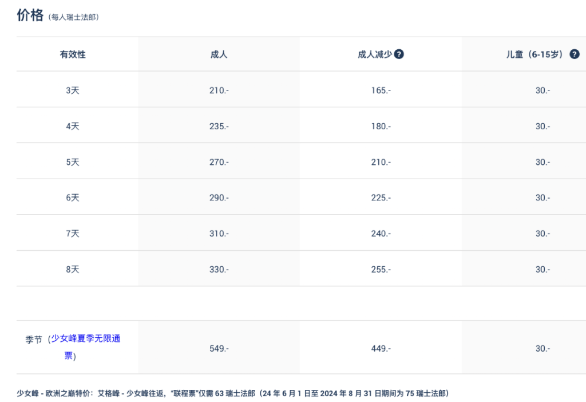Image resolution: width=586 pixels, height=402 pixels.
Task: Click the 少女峰 - 欧洲之巅特价 footnote text
Action: (56, 393)
